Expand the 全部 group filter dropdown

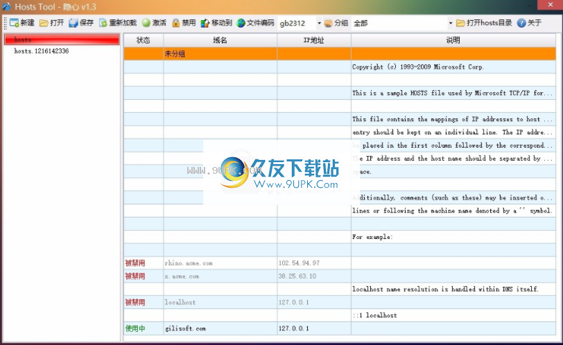pyautogui.click(x=450, y=23)
